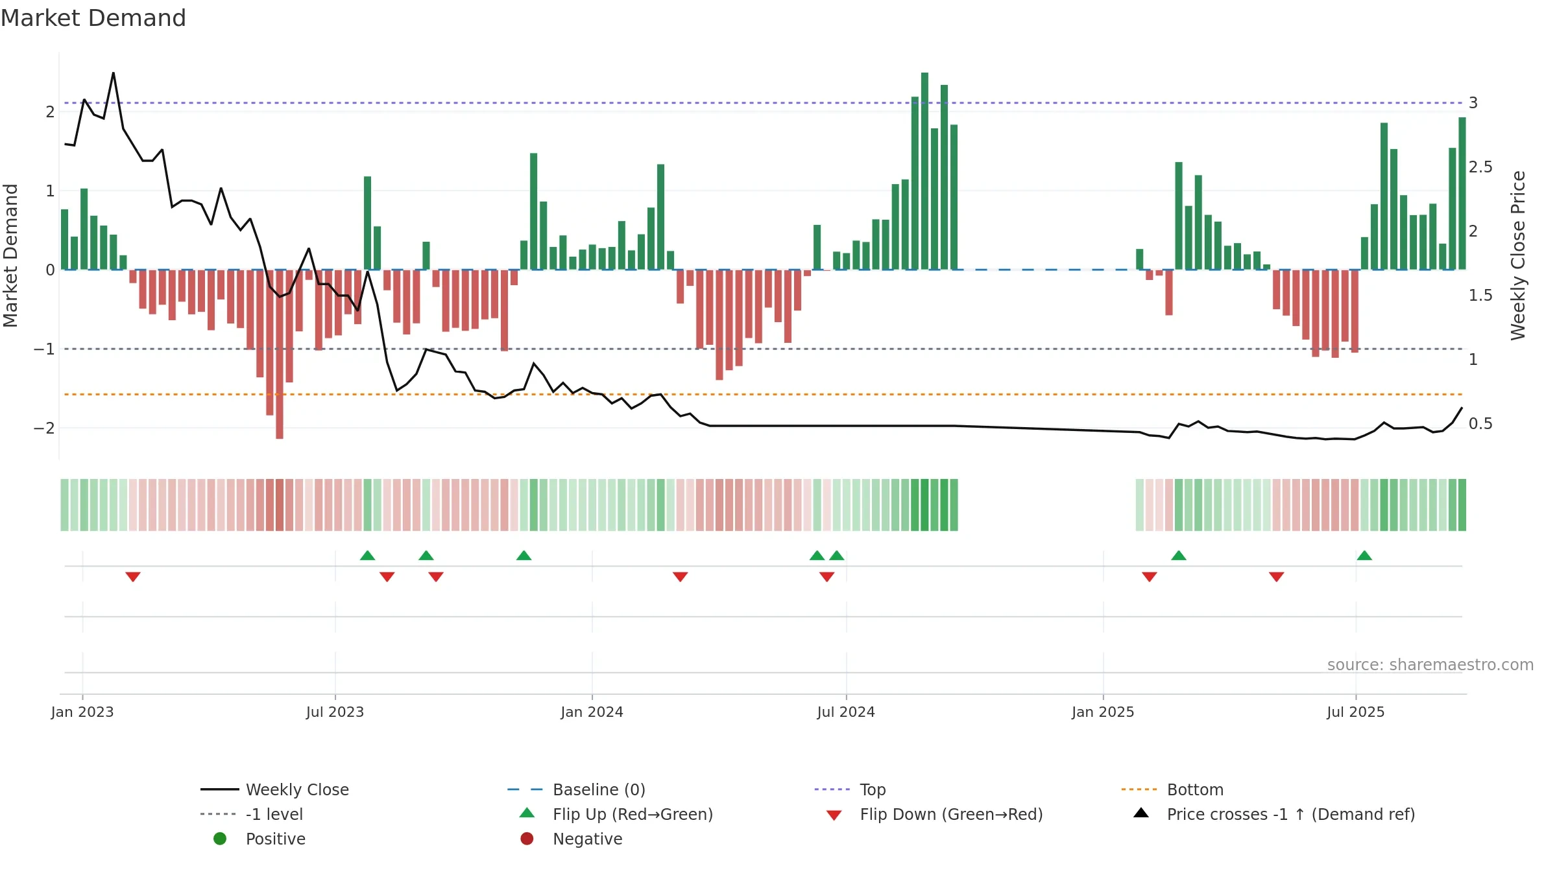Click the Jan 2025 axis label
Screen dimensions: 1557x875
click(x=1103, y=712)
